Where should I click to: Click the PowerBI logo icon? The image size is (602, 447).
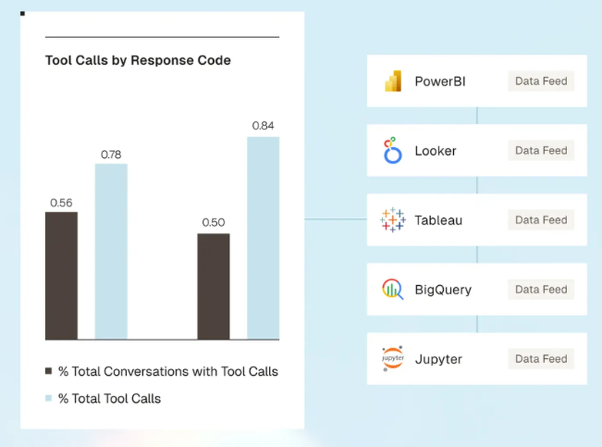pos(393,81)
